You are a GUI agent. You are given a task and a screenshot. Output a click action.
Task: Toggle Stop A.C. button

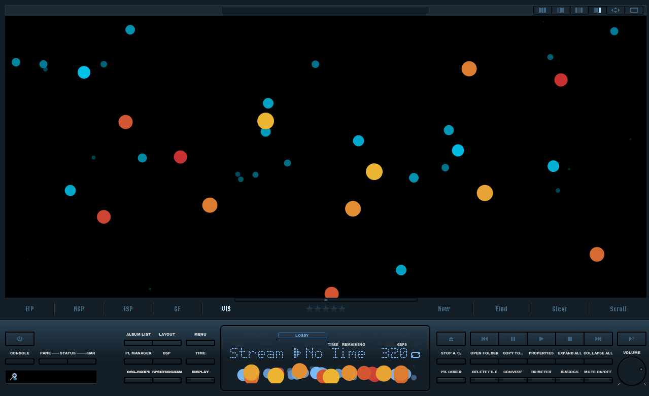pos(451,362)
